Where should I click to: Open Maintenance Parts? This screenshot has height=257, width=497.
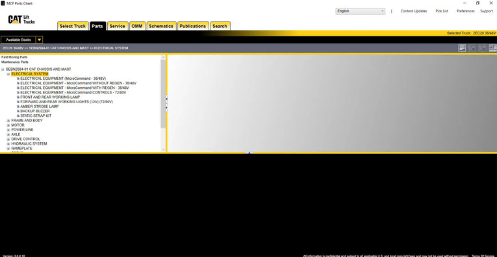[x=14, y=62]
